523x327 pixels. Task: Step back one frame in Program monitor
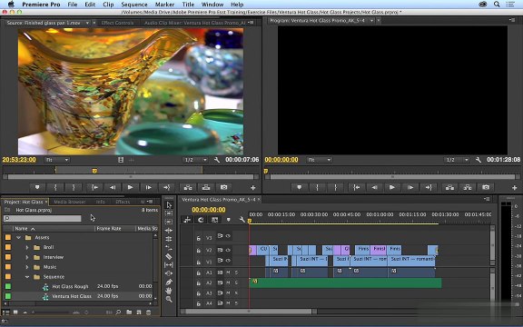click(x=374, y=187)
